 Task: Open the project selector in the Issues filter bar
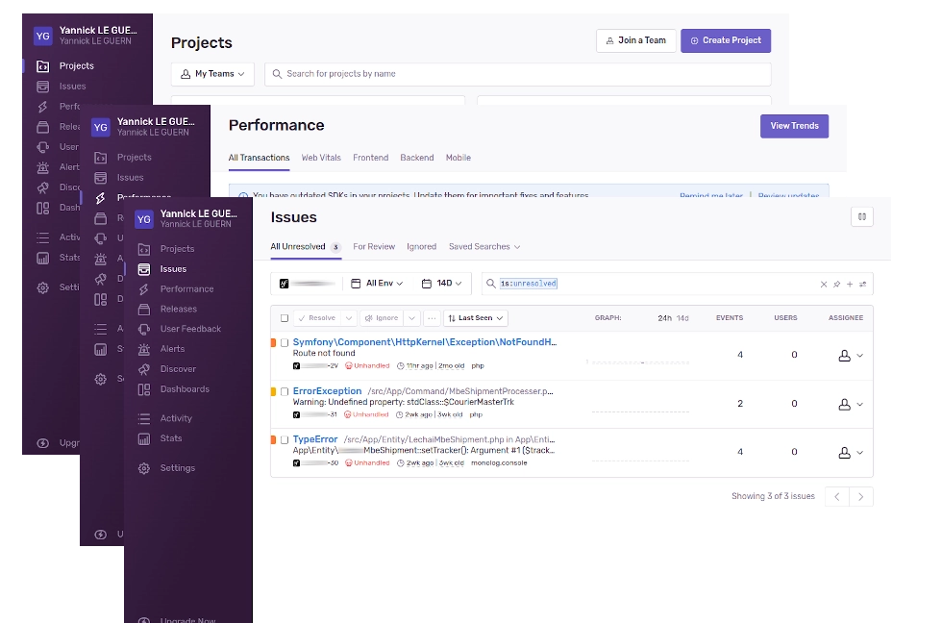coord(307,284)
